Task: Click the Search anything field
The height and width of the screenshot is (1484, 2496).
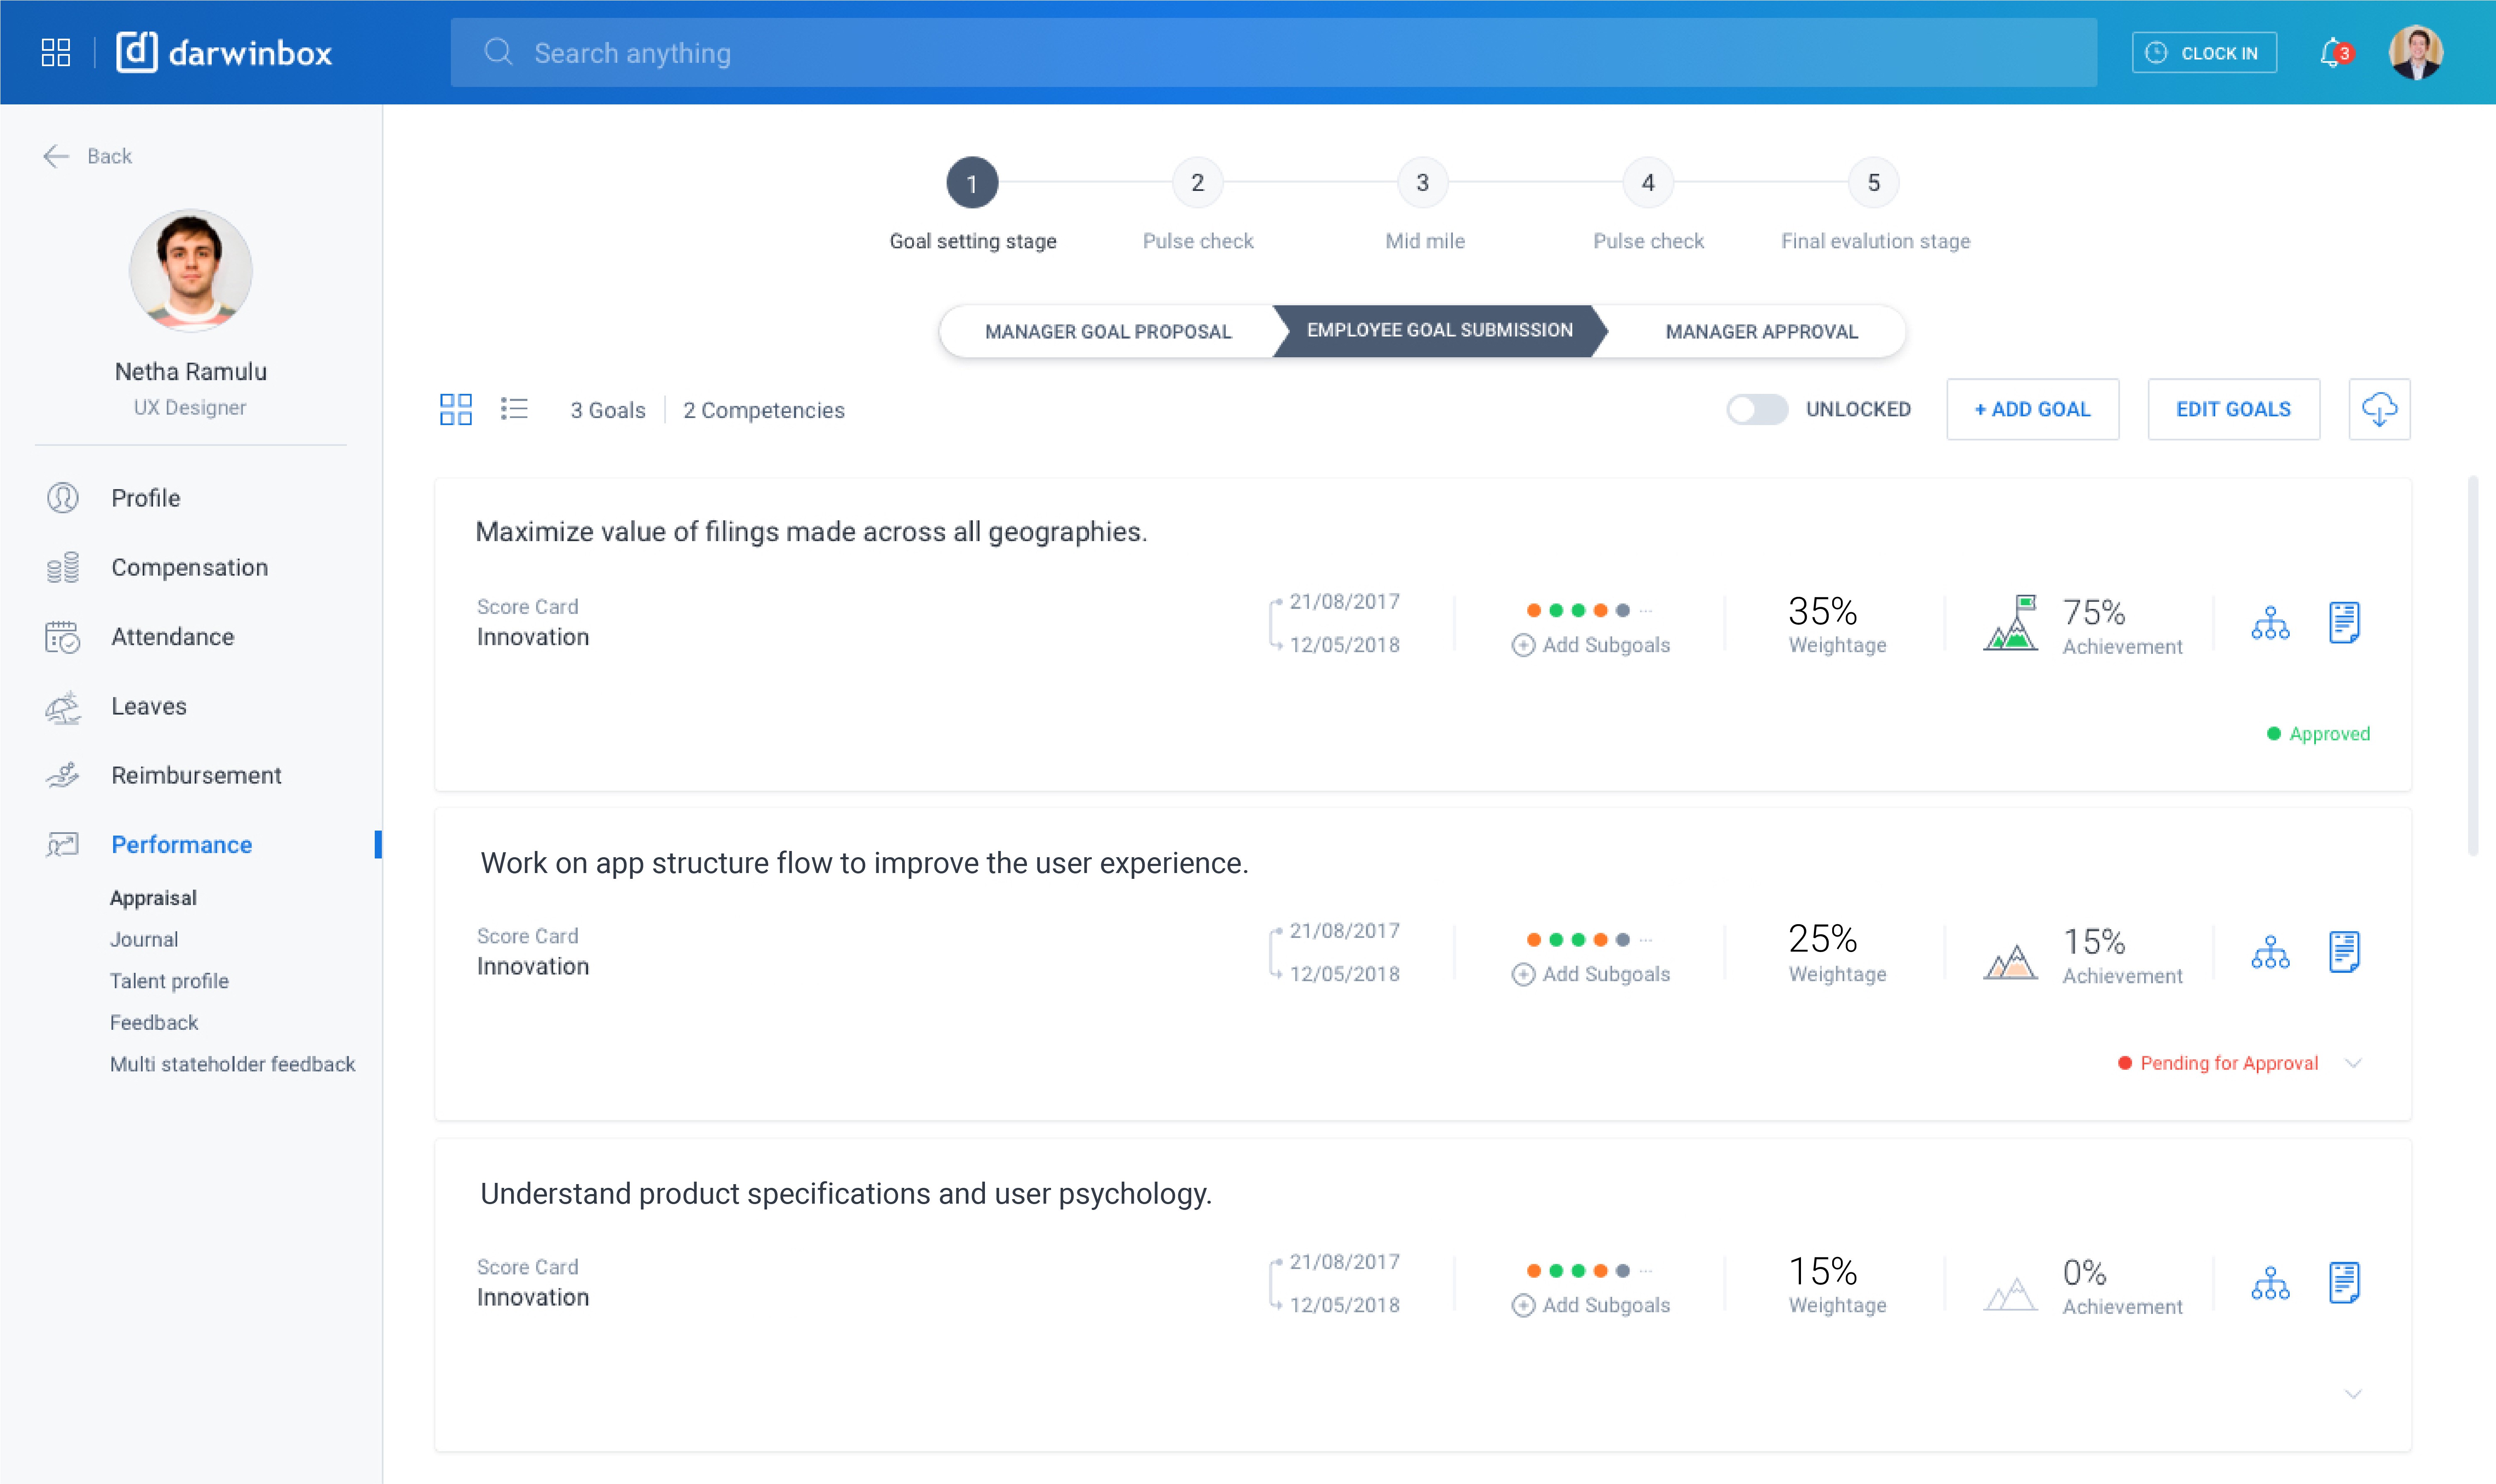Action: click(x=1000, y=52)
